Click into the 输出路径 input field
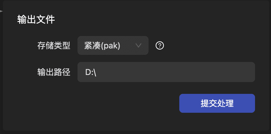This screenshot has height=134, width=271. coord(166,72)
